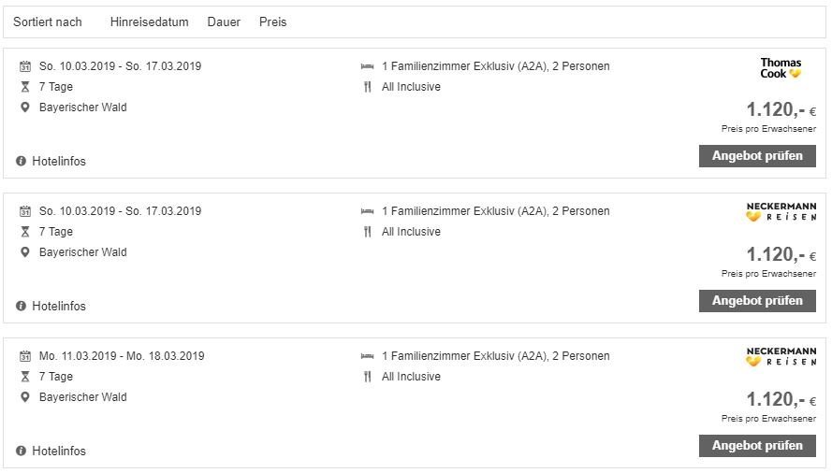
Task: Sort offers by Preis
Action: (x=273, y=21)
